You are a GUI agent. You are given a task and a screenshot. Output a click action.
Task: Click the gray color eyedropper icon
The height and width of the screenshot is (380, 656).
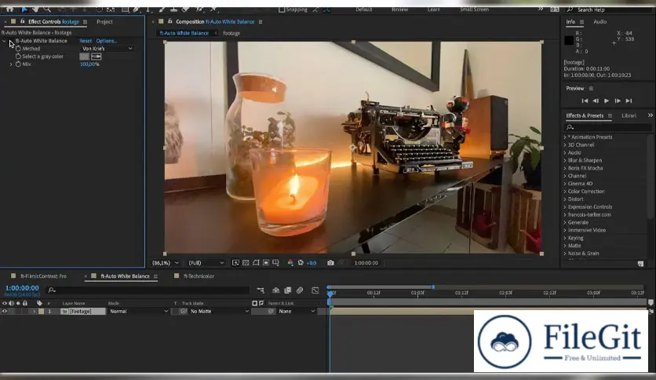(x=97, y=57)
